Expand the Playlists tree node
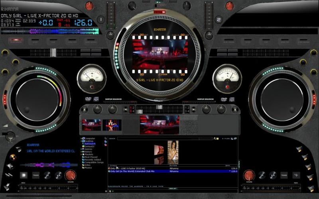The height and width of the screenshot is (199, 319). (x=81, y=154)
